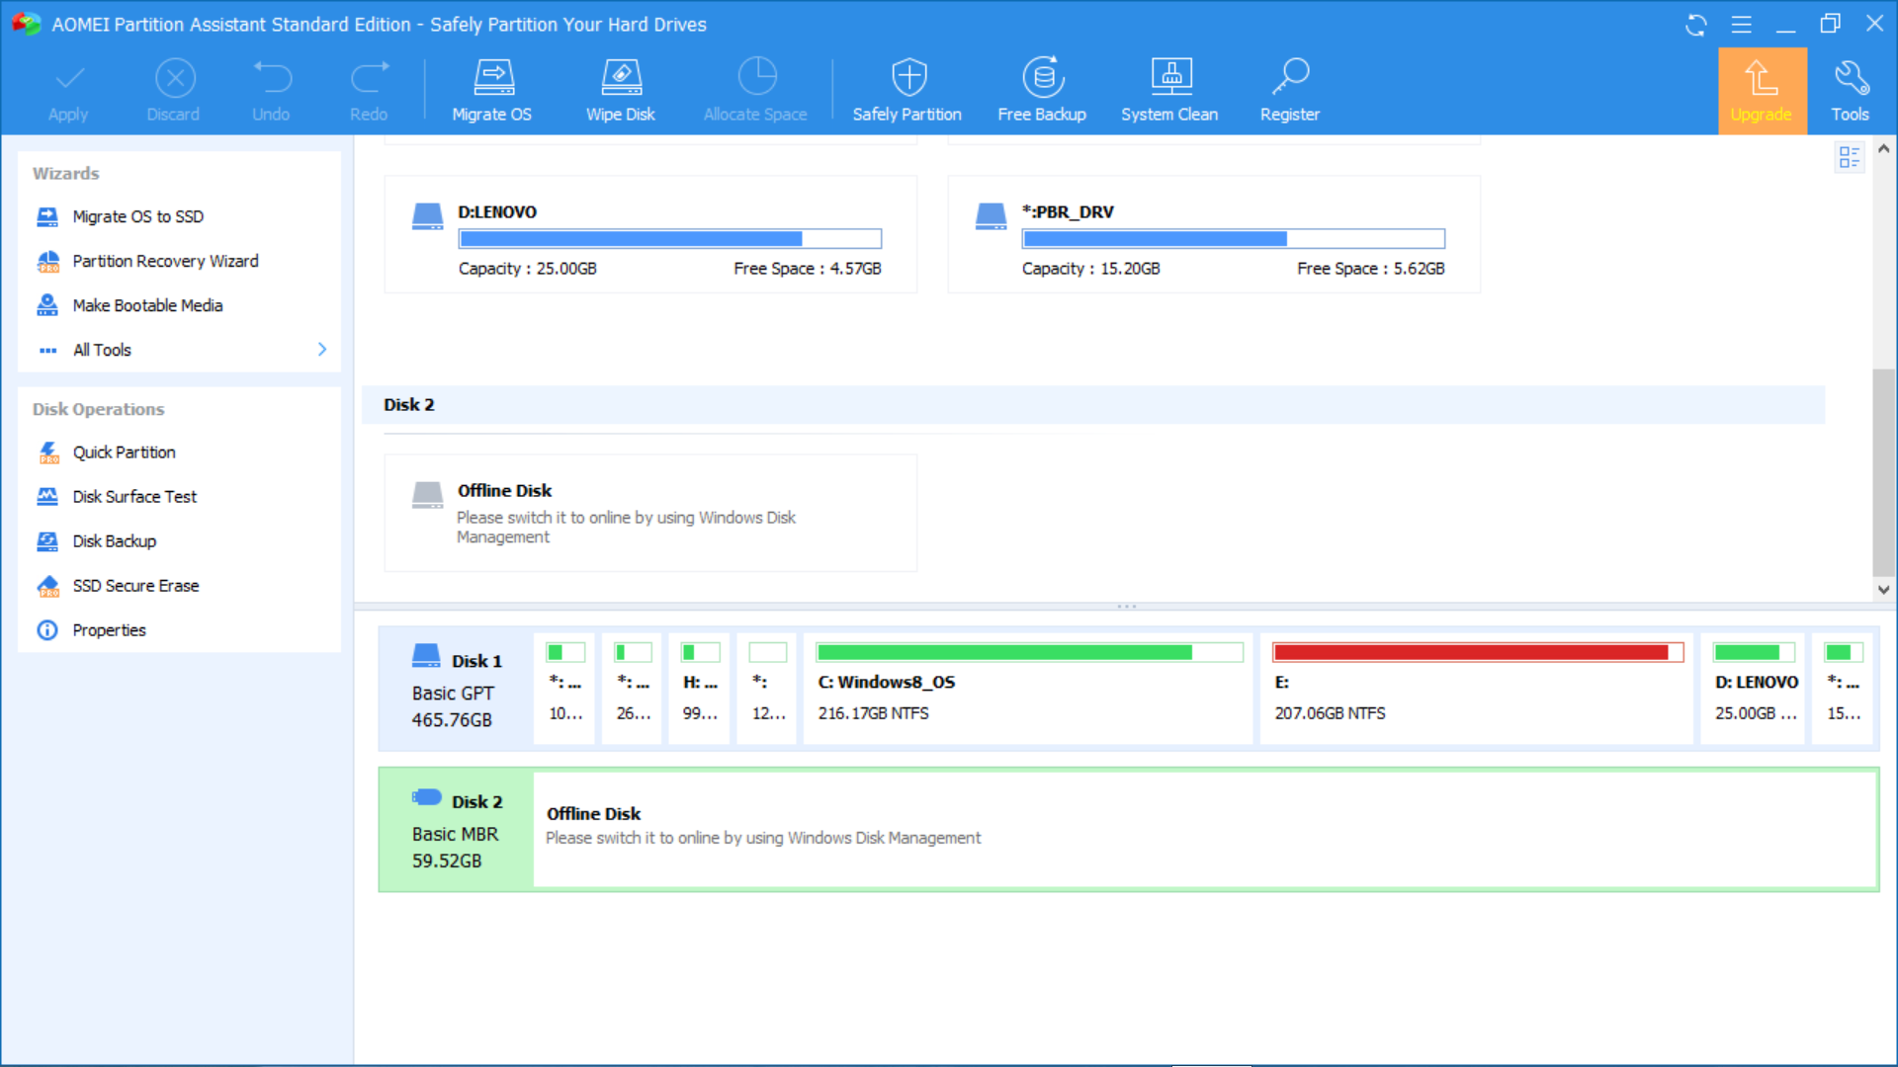The image size is (1898, 1067).
Task: Click the pane splitter dots handle
Action: (1127, 607)
